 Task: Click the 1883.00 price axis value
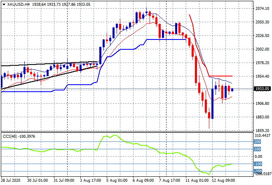(x=262, y=117)
